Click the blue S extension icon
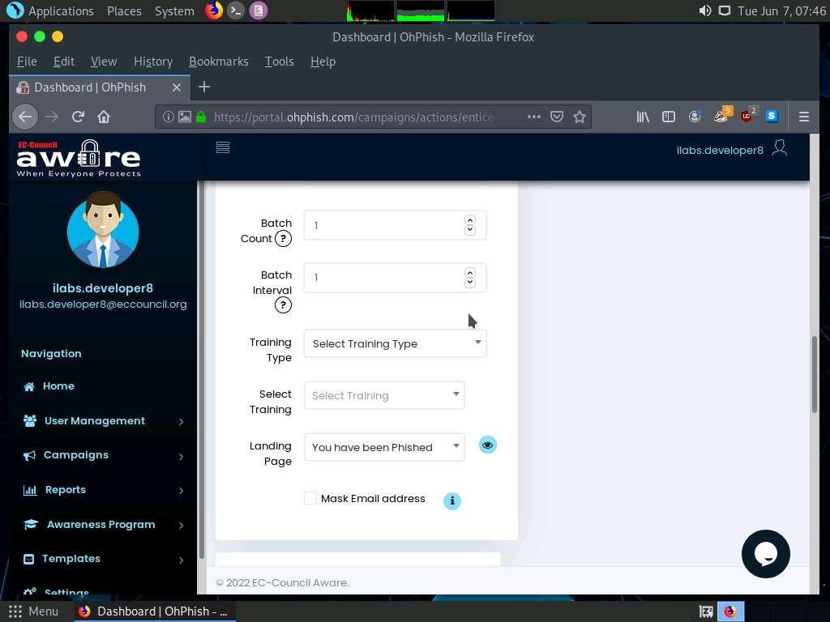 coord(772,117)
